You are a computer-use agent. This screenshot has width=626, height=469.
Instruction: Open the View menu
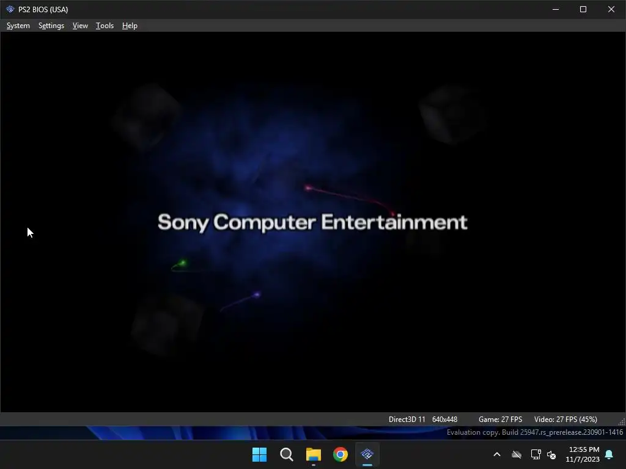tap(80, 26)
